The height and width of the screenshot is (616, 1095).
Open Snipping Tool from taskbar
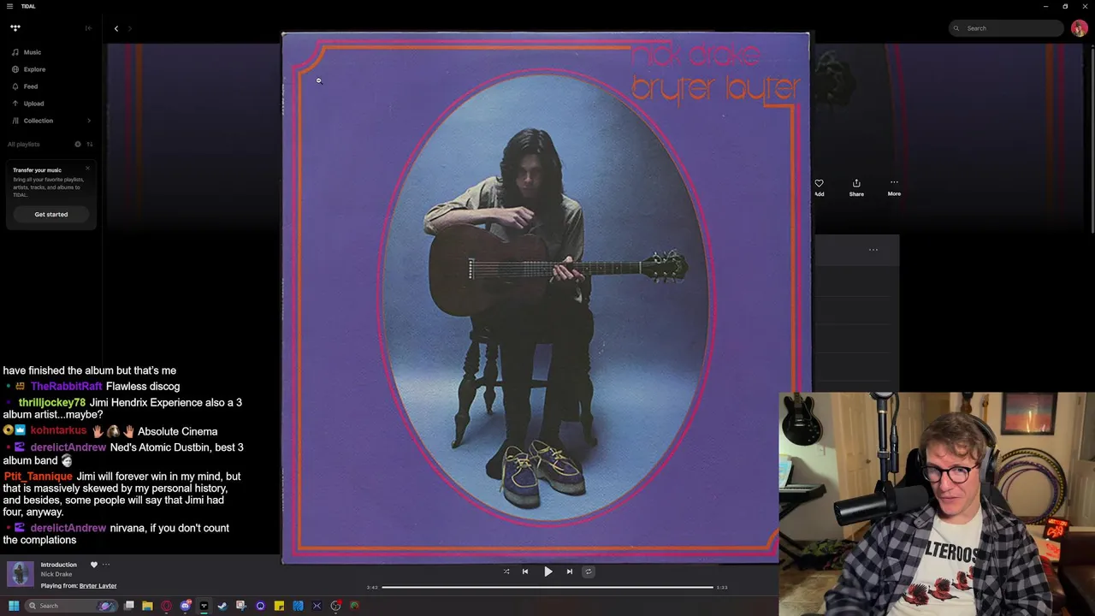coord(241,606)
